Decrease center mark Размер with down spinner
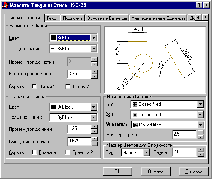This screenshot has height=179, width=212. click(201, 154)
